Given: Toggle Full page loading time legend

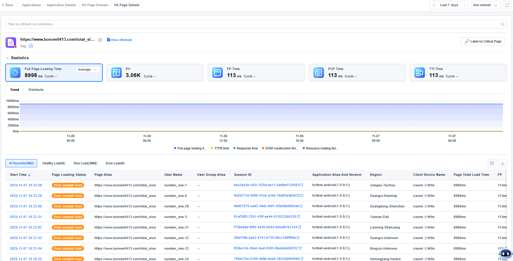Looking at the screenshot, I should click(190, 149).
